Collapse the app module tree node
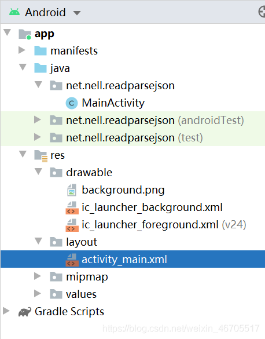 point(8,32)
